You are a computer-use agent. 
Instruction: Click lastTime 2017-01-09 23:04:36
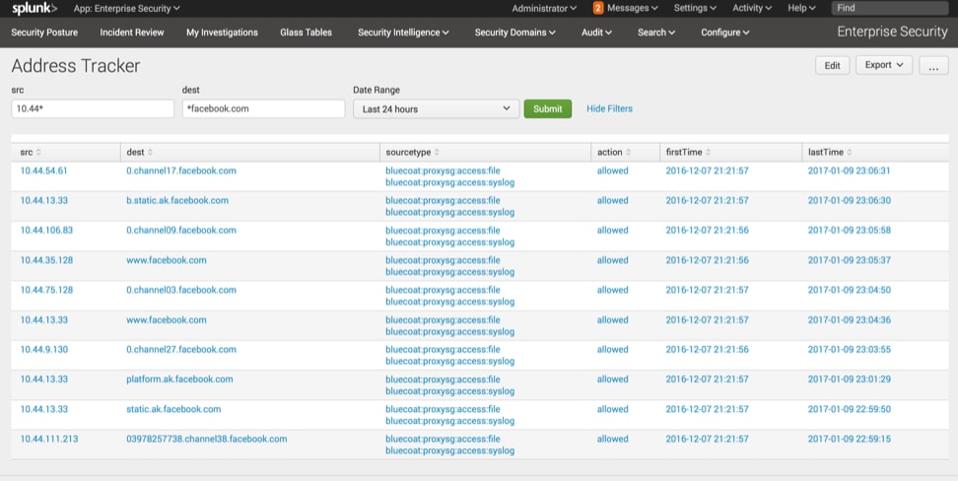click(850, 320)
